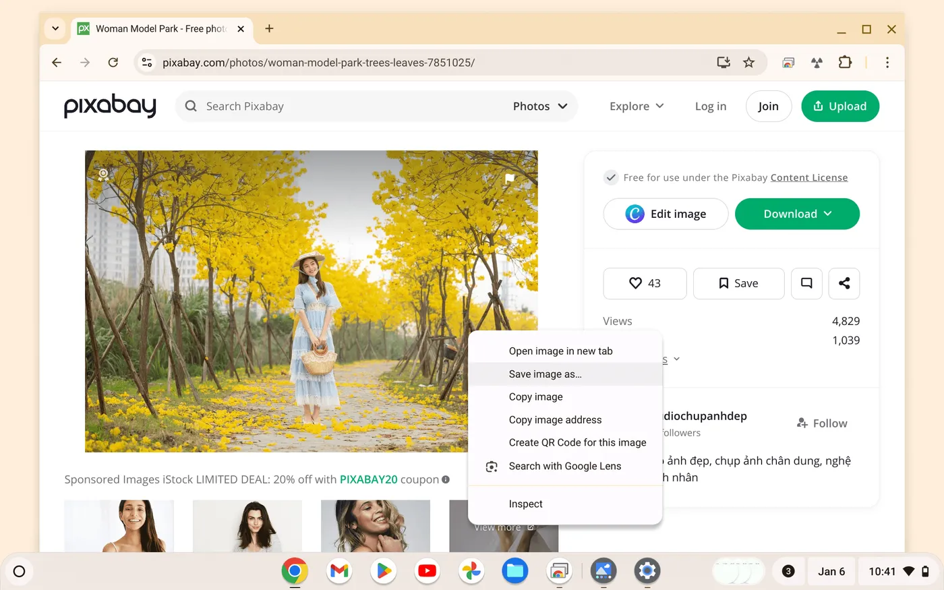Screen dimensions: 944x590
Task: Click the search magnifier icon
Action: coord(191,106)
